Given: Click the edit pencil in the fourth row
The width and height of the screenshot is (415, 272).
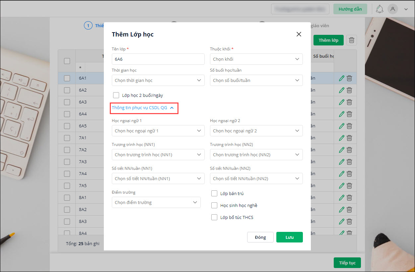Looking at the screenshot, I should click(341, 114).
